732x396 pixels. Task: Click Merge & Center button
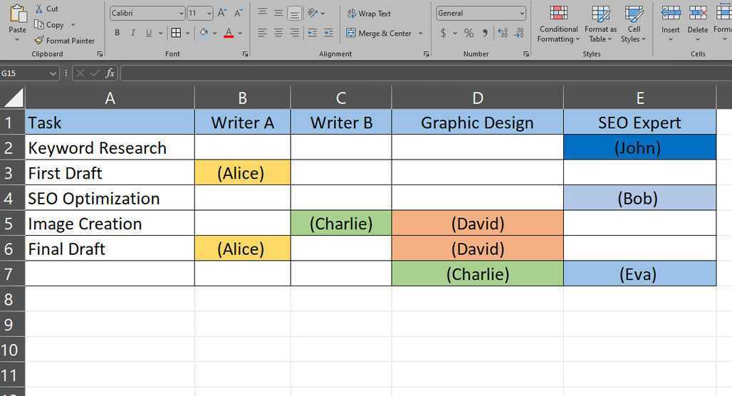[379, 33]
